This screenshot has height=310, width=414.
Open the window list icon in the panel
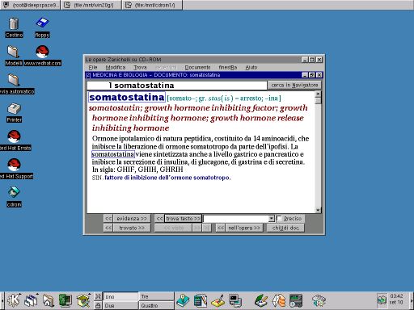coord(31,300)
